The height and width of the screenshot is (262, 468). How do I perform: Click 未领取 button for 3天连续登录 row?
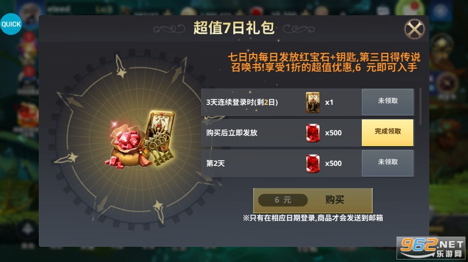387,102
